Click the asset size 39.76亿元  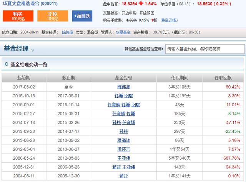[x=161, y=32]
